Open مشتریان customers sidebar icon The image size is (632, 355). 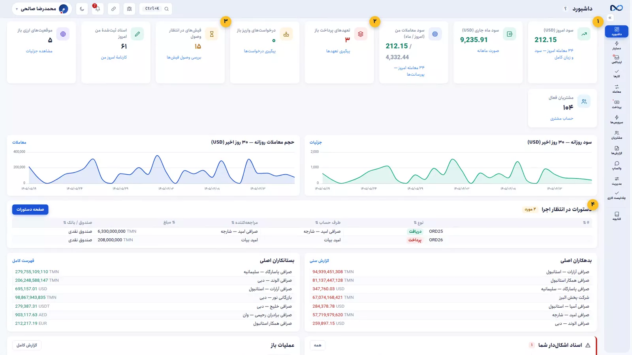(x=617, y=135)
